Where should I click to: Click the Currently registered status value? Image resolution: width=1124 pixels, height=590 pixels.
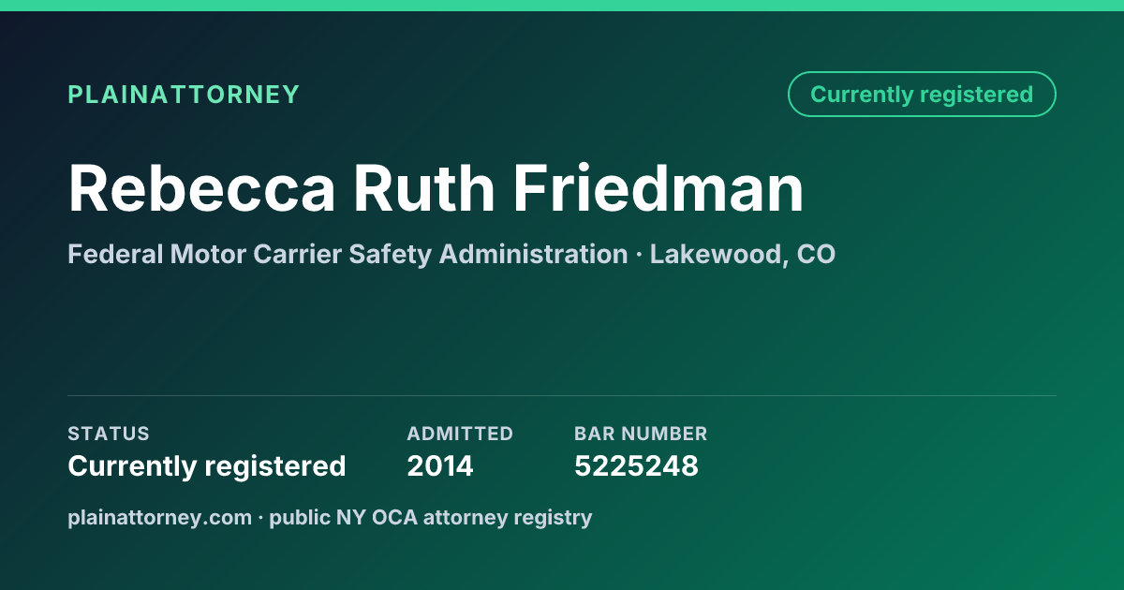[x=207, y=466]
